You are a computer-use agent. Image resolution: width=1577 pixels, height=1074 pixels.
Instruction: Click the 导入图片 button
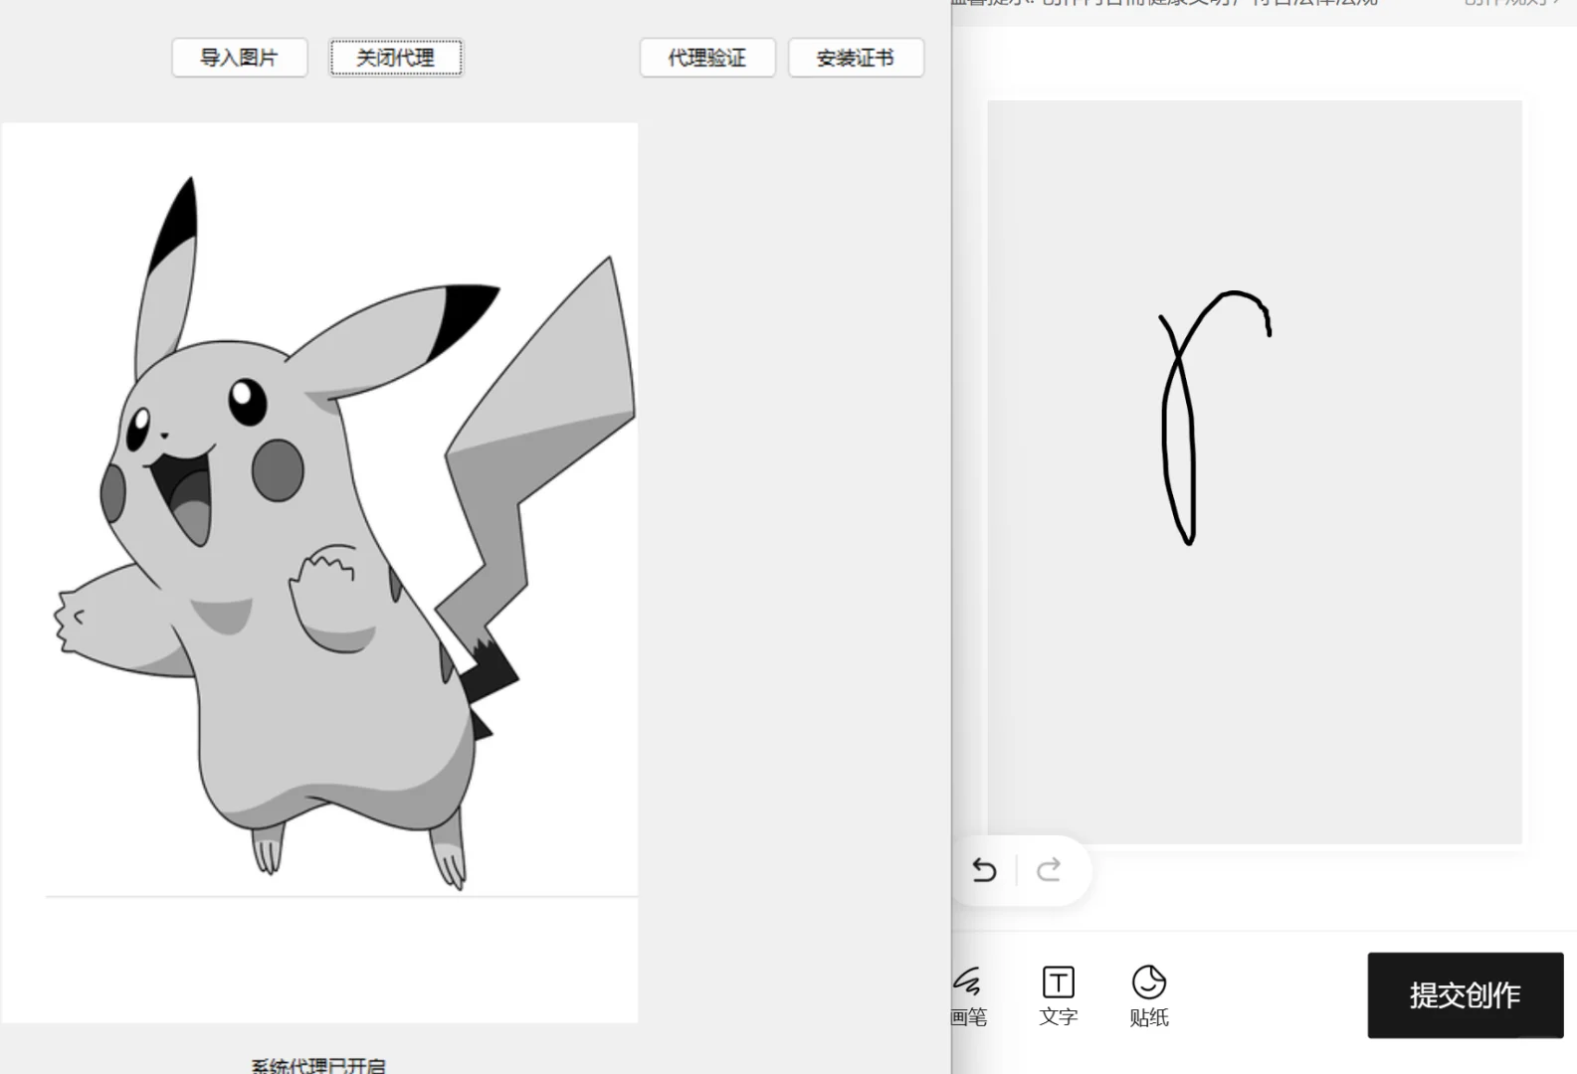(x=240, y=58)
